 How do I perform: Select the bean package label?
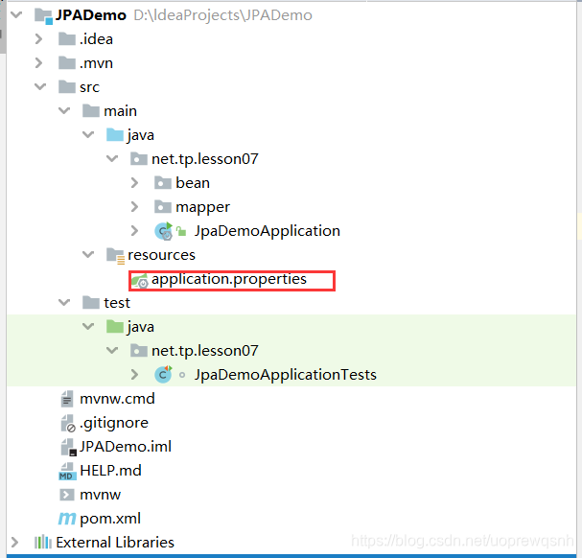(193, 183)
